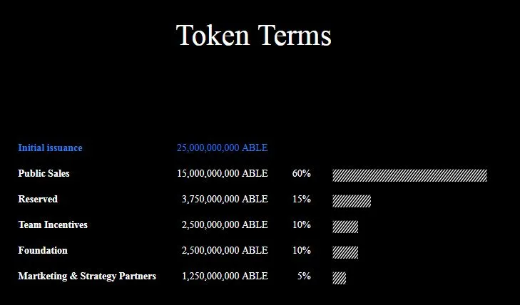This screenshot has height=305, width=520.
Task: Click Foundation 2,500,000,000 ABLE amount
Action: 225,250
